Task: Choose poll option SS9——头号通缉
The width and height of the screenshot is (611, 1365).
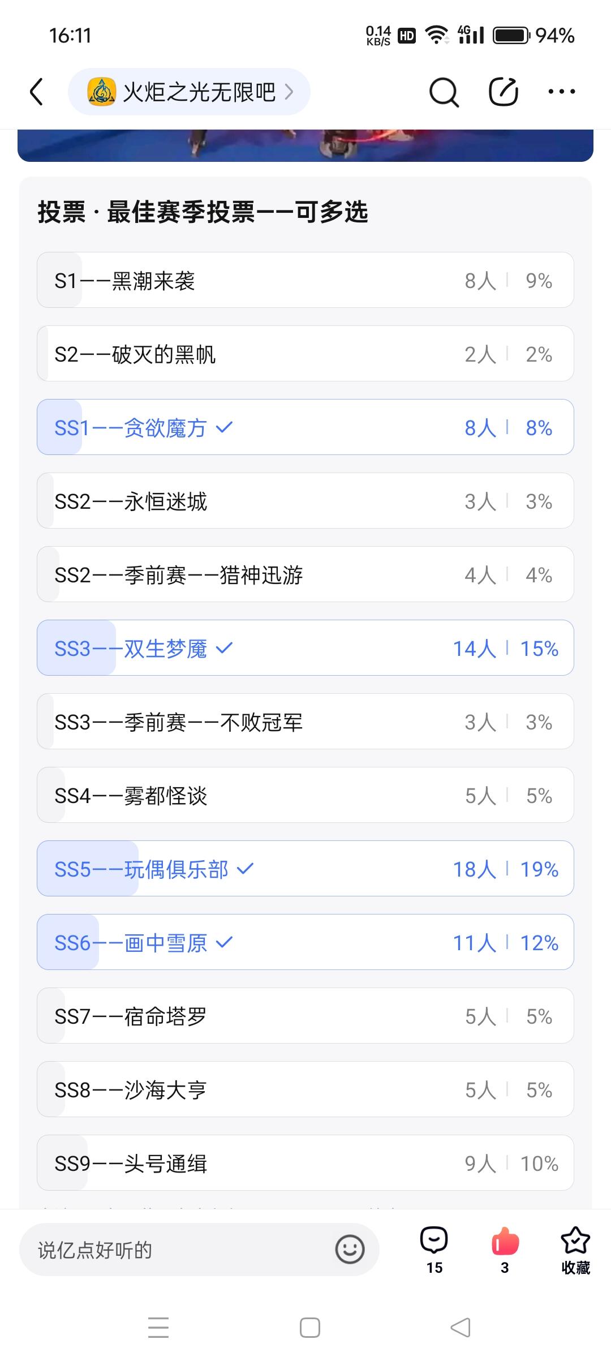Action: point(305,1163)
